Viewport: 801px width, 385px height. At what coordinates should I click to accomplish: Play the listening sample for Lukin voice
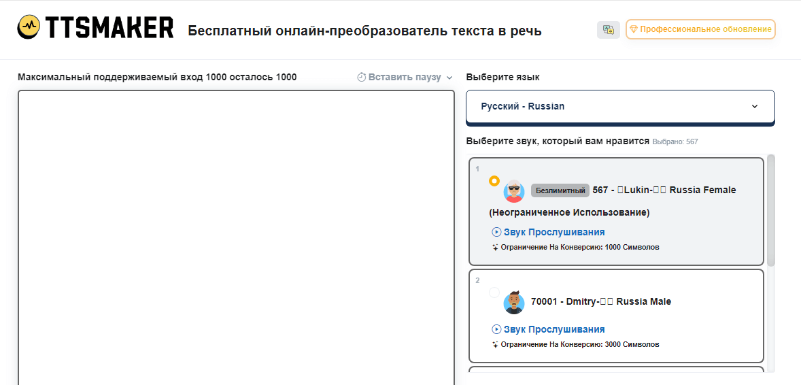point(548,232)
